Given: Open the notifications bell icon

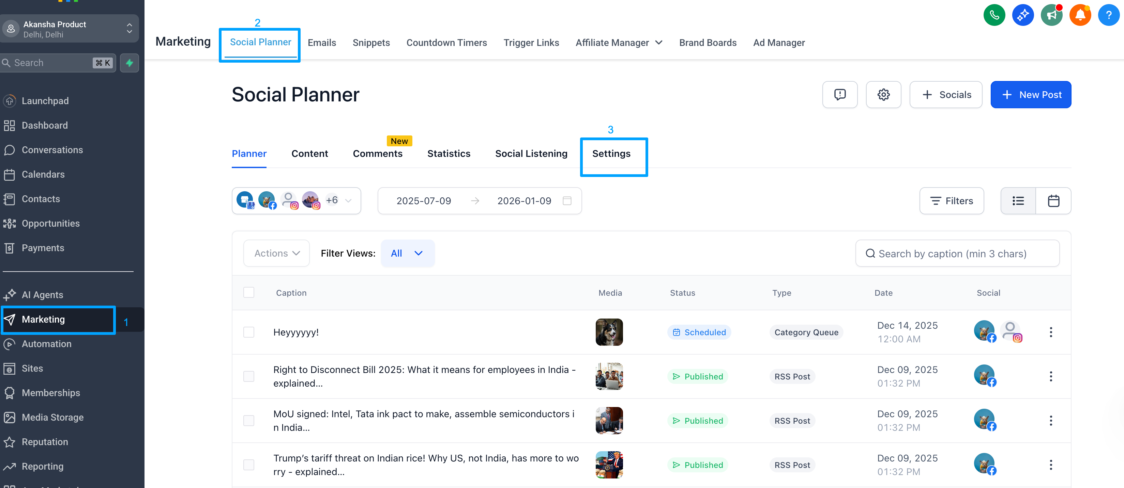Looking at the screenshot, I should click(1080, 16).
